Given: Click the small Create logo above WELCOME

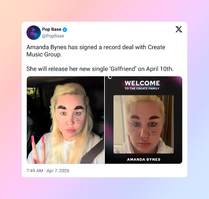Looking at the screenshot, I should [x=110, y=77].
